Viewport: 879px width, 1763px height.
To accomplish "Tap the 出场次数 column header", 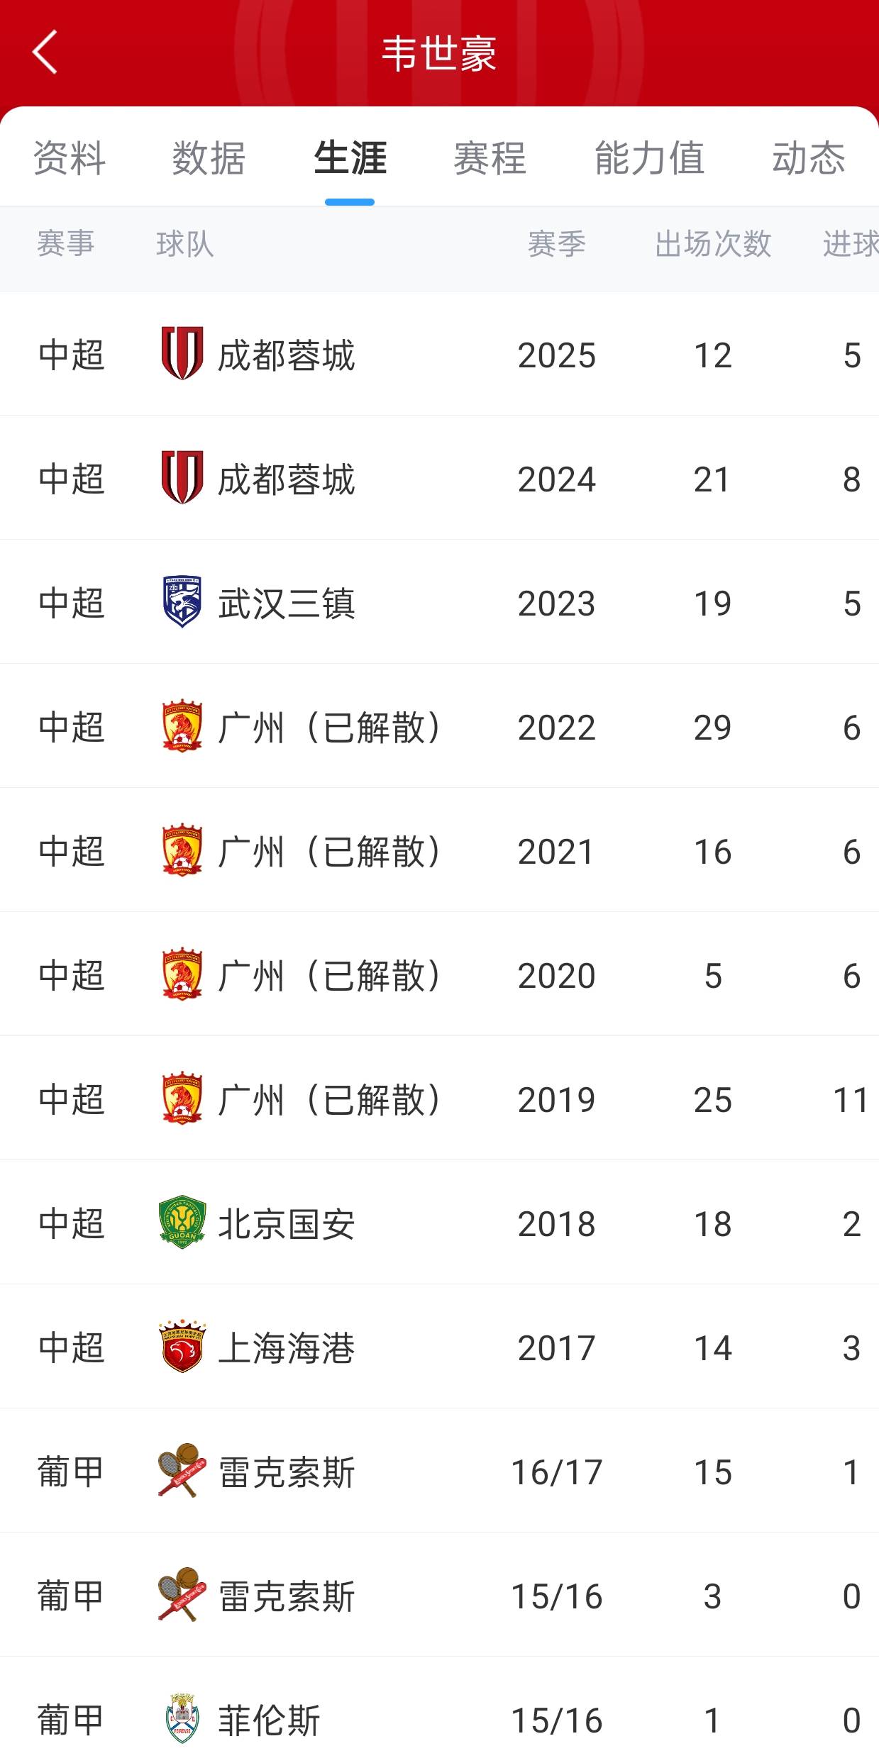I will 712,244.
